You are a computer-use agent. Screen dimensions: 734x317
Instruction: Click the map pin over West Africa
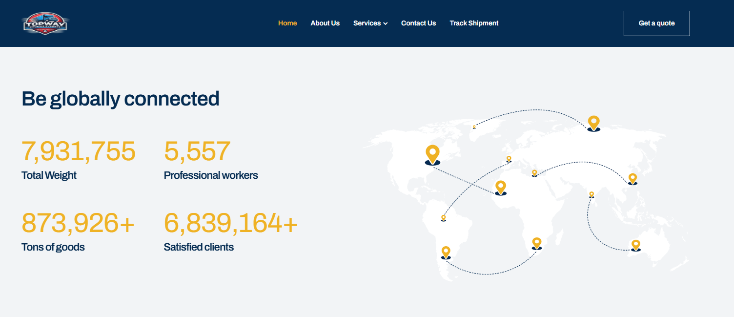pyautogui.click(x=500, y=187)
